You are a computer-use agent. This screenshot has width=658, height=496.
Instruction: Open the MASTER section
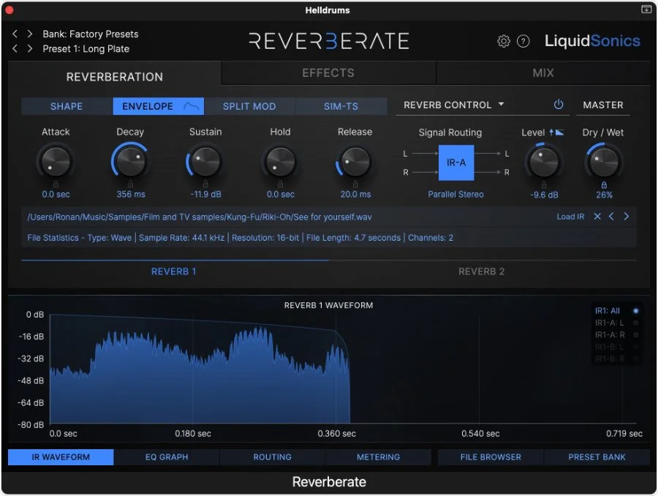pyautogui.click(x=603, y=105)
